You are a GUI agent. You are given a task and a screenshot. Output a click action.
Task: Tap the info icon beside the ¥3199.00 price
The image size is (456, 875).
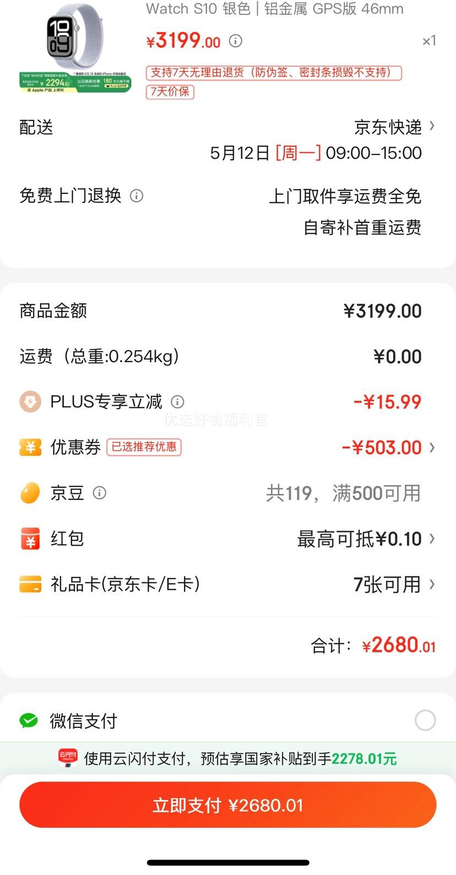(236, 41)
